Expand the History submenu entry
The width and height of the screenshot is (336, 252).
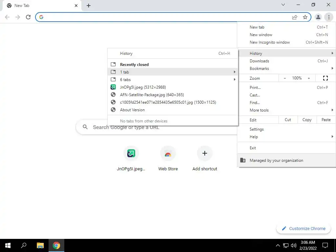[286, 53]
